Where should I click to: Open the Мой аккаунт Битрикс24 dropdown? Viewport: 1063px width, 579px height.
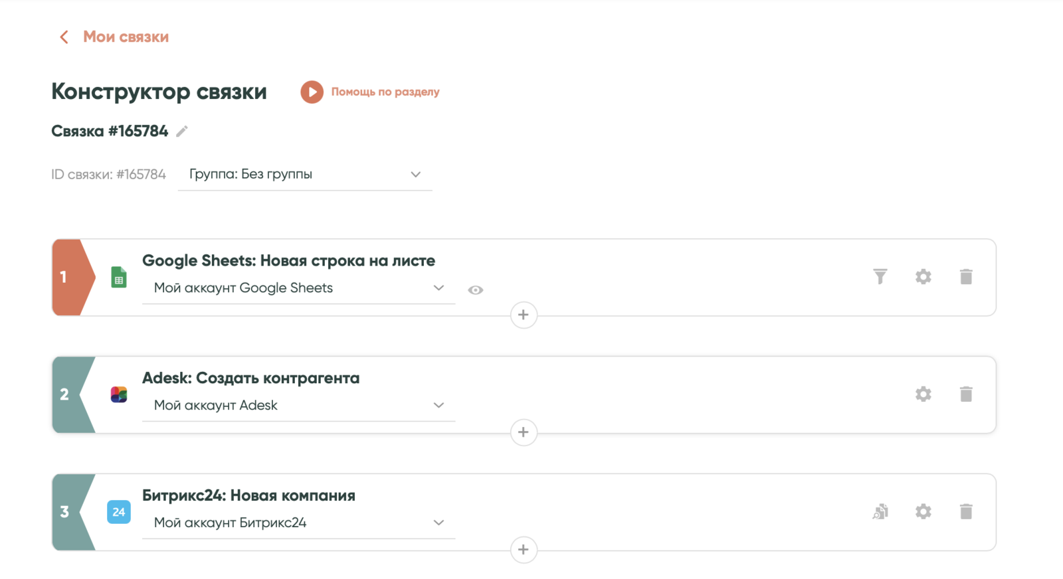point(298,523)
